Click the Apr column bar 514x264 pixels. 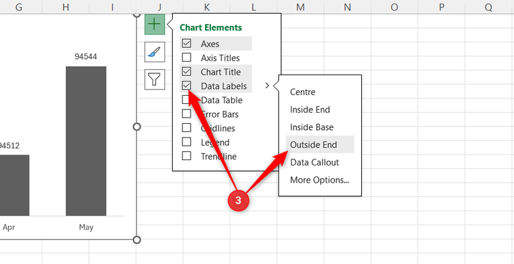click(14, 185)
